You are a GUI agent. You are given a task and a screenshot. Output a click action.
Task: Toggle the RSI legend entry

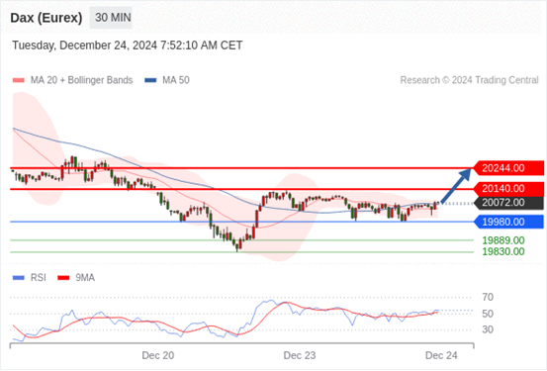point(30,278)
